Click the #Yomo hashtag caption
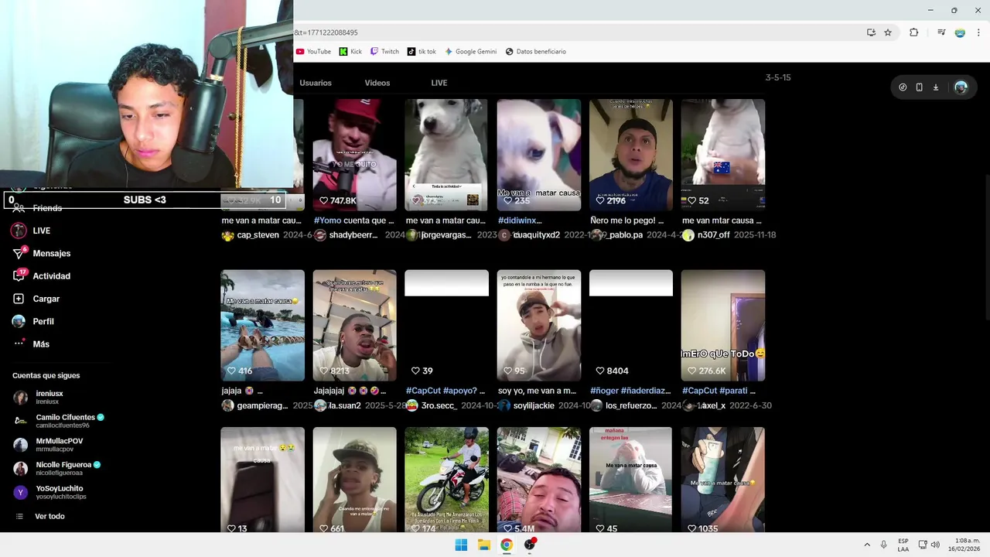The width and height of the screenshot is (990, 557). click(327, 220)
